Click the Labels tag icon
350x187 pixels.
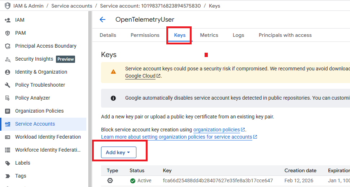pyautogui.click(x=8, y=163)
